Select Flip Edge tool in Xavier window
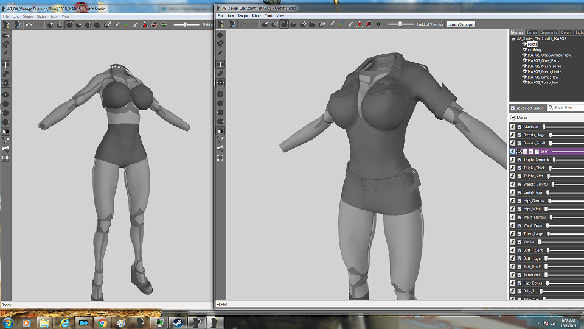584x329 pixels. [x=369, y=24]
